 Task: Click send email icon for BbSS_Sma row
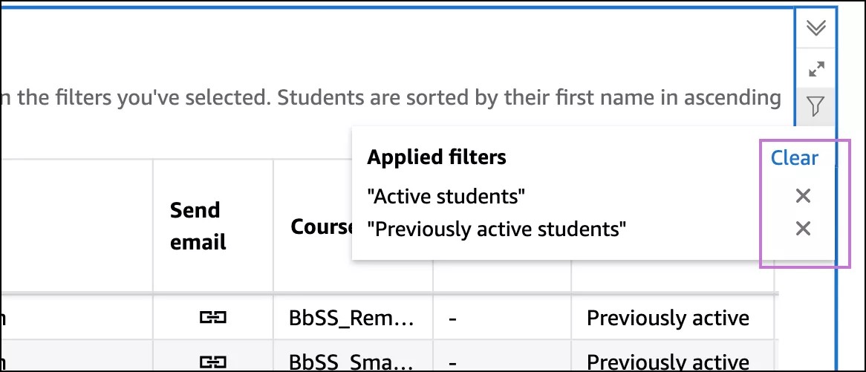click(212, 362)
